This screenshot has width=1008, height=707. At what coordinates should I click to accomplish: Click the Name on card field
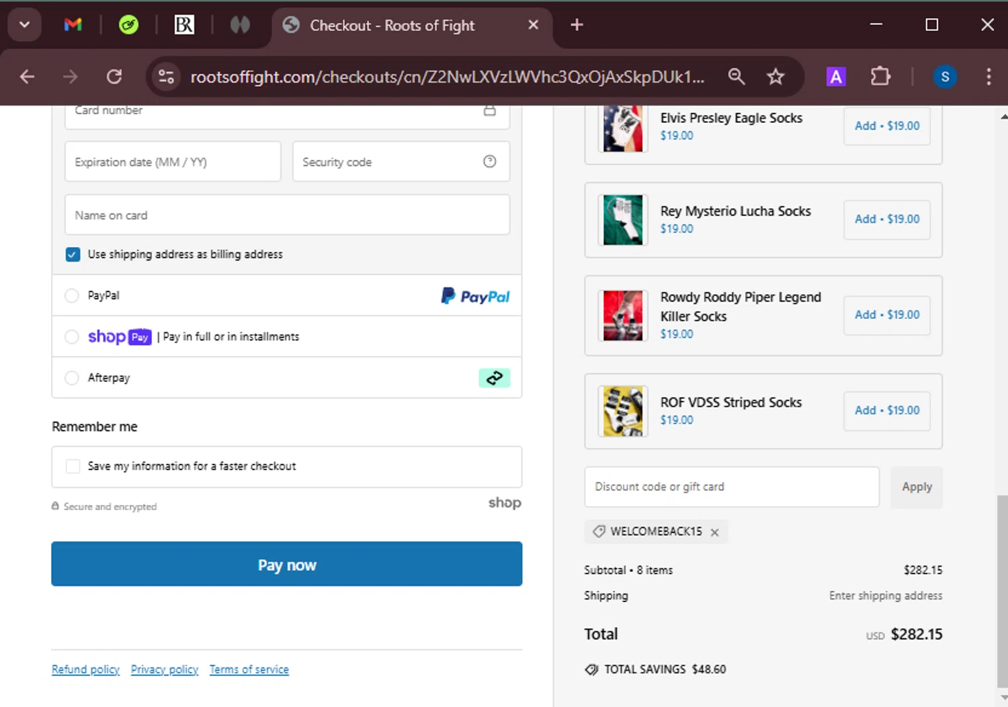(x=287, y=215)
